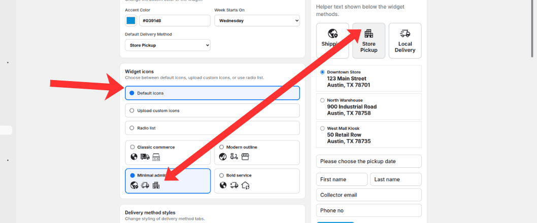Click the Minimal admin delivery truck icon
Image resolution: width=537 pixels, height=223 pixels.
pos(145,185)
